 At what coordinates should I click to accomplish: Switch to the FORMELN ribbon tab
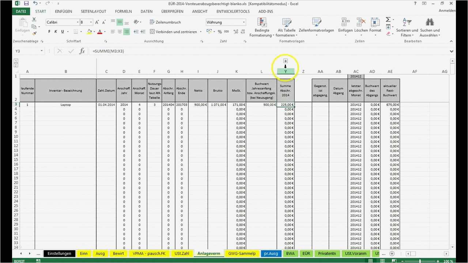[x=123, y=11]
